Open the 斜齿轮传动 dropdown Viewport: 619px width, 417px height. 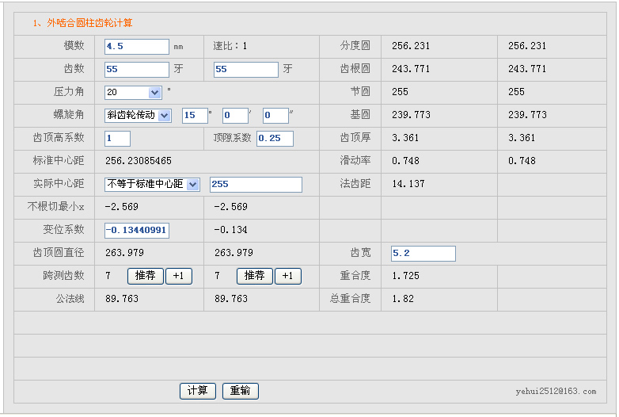click(x=138, y=116)
